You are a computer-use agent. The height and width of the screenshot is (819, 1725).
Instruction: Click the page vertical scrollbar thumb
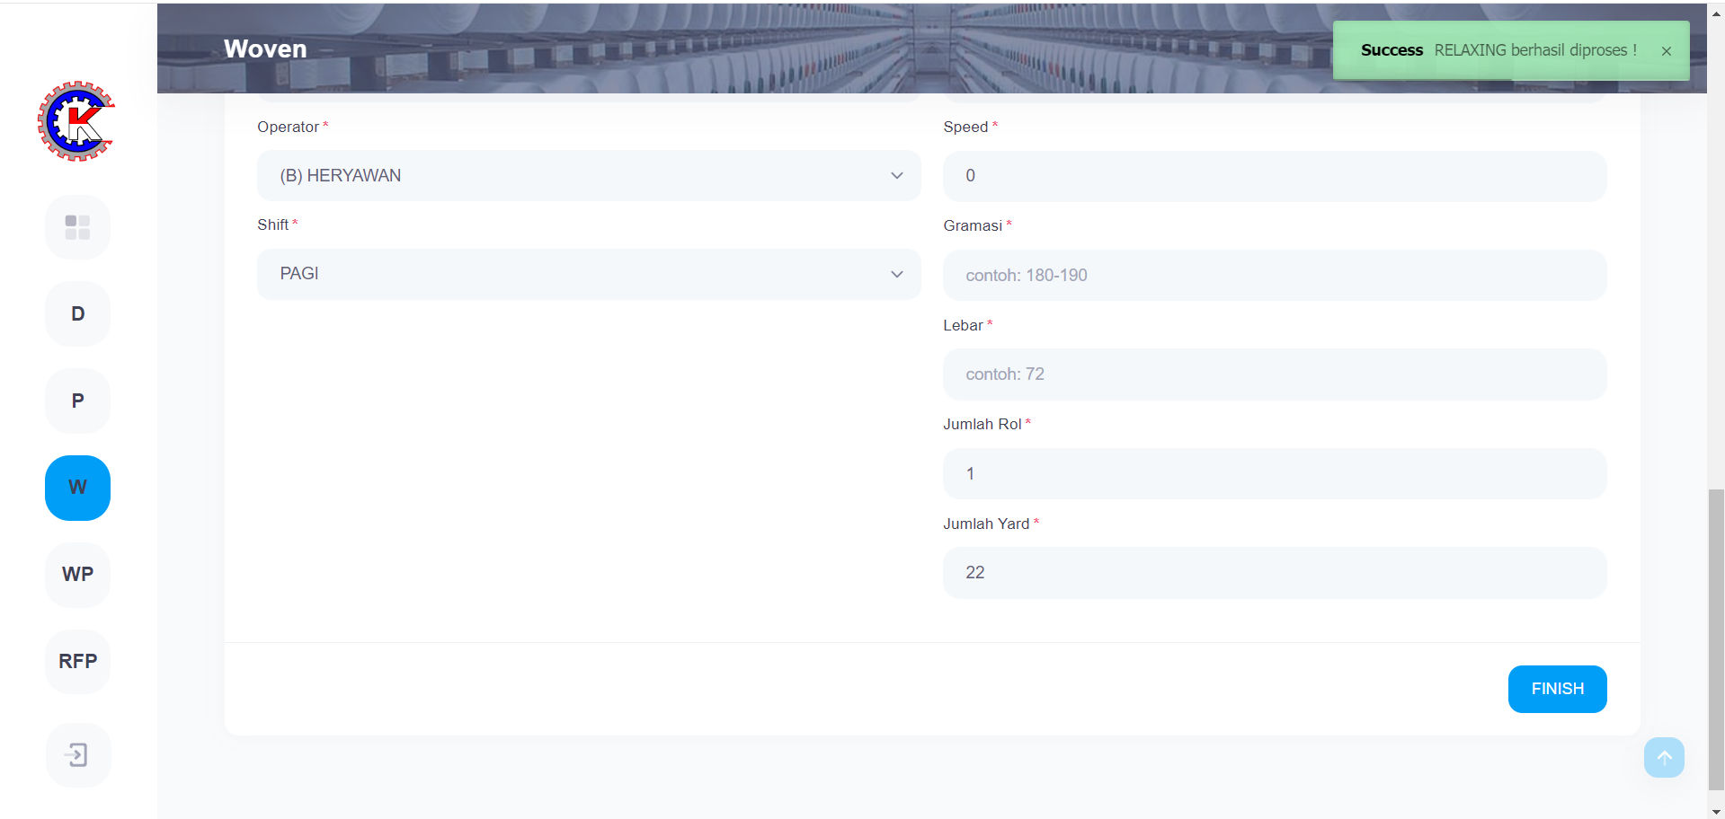click(1716, 638)
